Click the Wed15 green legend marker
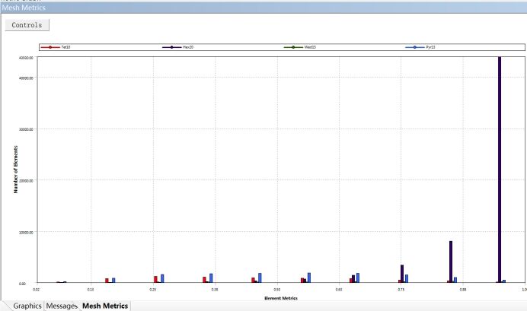527x311 pixels. [x=293, y=47]
